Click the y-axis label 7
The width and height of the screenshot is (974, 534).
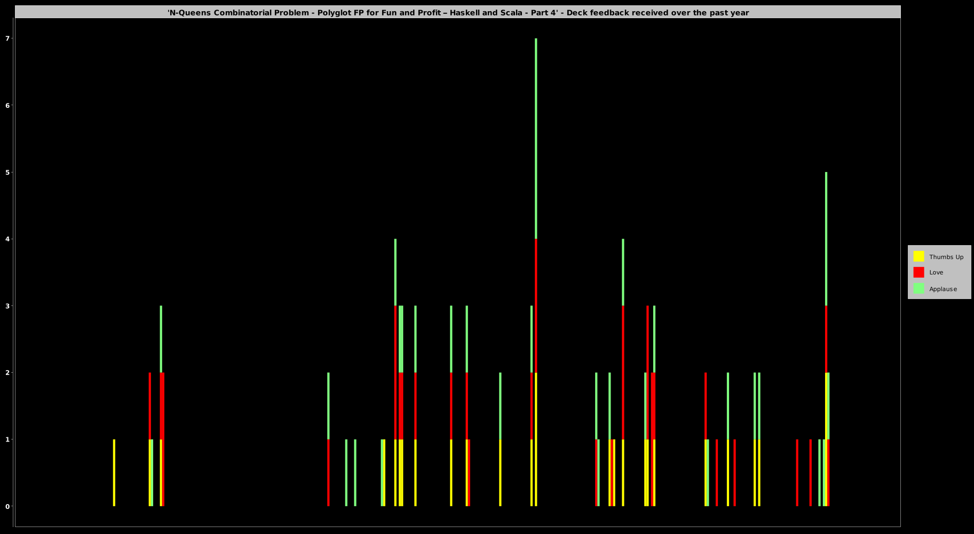coord(7,38)
